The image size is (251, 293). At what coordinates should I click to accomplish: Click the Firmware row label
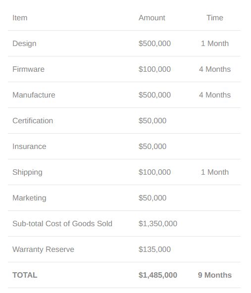tap(28, 69)
